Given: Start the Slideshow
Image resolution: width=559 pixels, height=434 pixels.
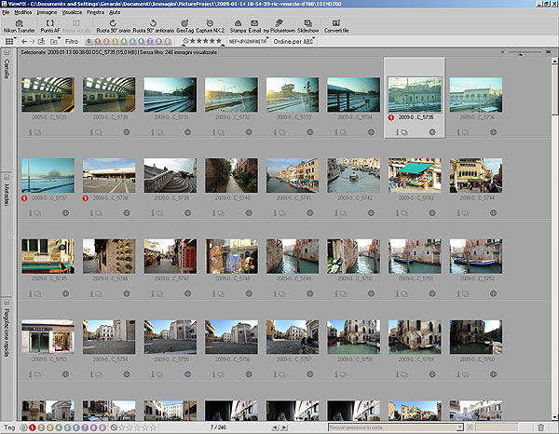Looking at the screenshot, I should click(x=307, y=25).
